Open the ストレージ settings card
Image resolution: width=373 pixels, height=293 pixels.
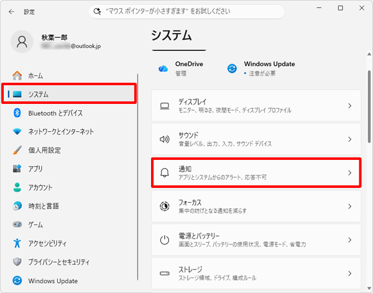[256, 274]
